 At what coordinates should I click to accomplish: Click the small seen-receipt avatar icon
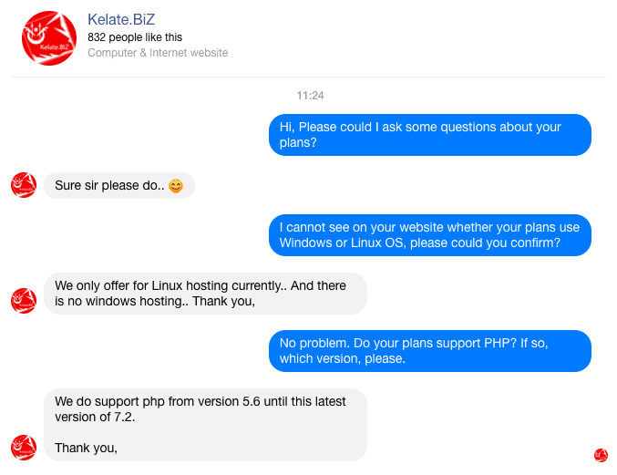pos(601,455)
